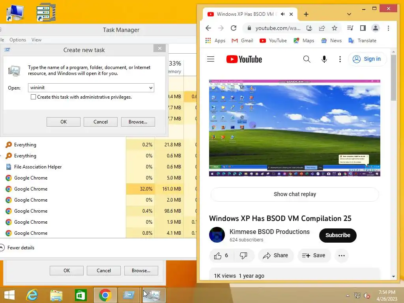Like the video with thumbs up
Screen dimensions: 404x303
tap(221, 255)
